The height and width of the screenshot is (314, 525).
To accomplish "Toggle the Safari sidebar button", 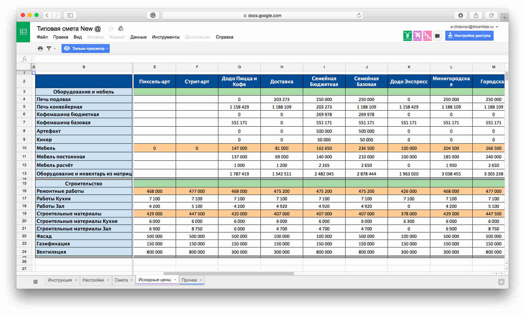I will pyautogui.click(x=70, y=15).
